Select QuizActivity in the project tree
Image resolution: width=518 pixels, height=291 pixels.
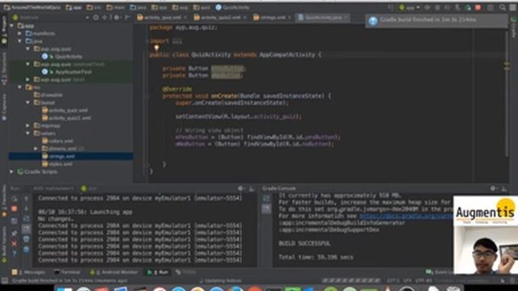coord(69,57)
